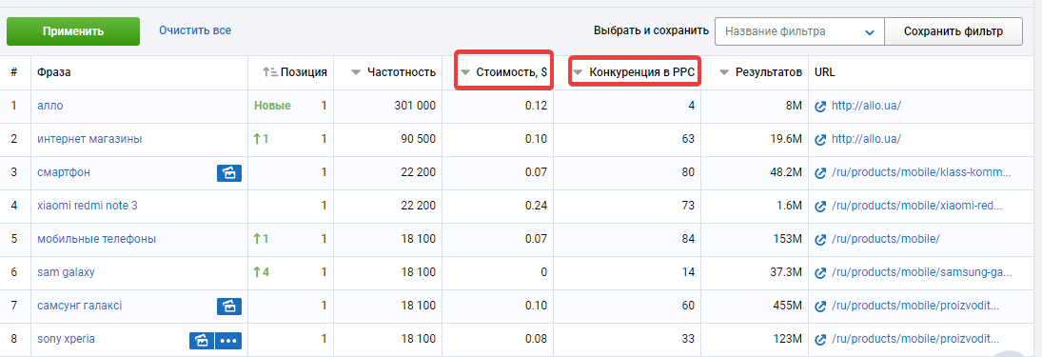
Task: Open the интернет магазины keyword link
Action: pyautogui.click(x=89, y=139)
